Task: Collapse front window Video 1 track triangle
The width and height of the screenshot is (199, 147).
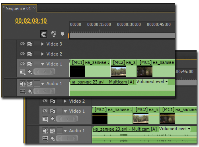Action: tap(43, 64)
